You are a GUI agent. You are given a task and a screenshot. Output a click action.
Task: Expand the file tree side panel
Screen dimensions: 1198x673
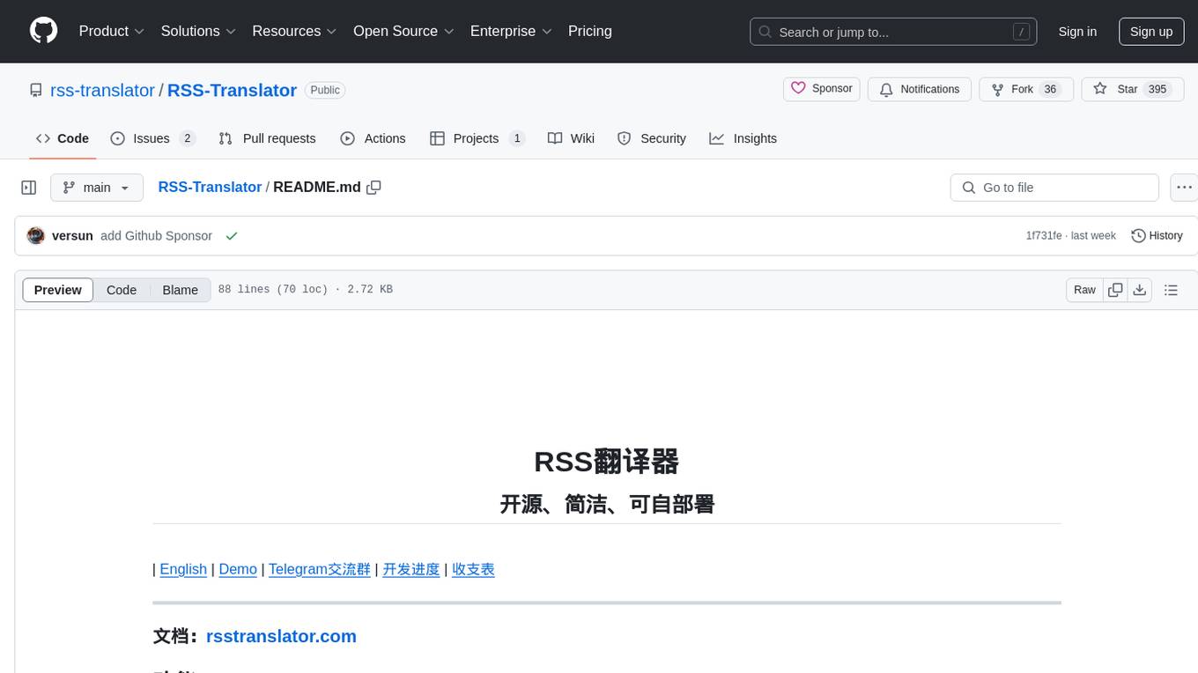point(29,188)
